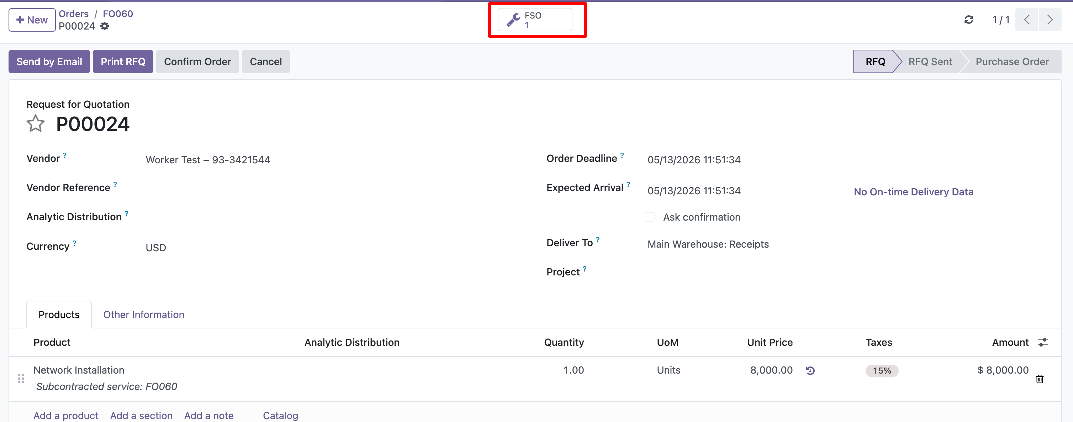Open the optional columns settings icon

(x=1043, y=342)
